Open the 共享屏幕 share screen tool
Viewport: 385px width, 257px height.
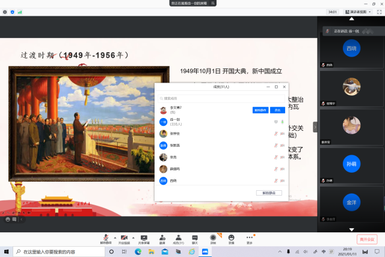tap(144, 237)
